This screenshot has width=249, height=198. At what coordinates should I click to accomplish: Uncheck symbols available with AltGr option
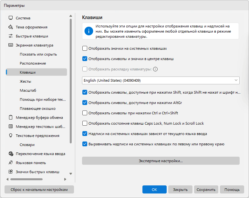pos(85,103)
